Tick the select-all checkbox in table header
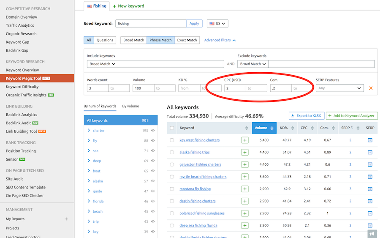Viewport: 380px width, 238px height. pyautogui.click(x=172, y=128)
